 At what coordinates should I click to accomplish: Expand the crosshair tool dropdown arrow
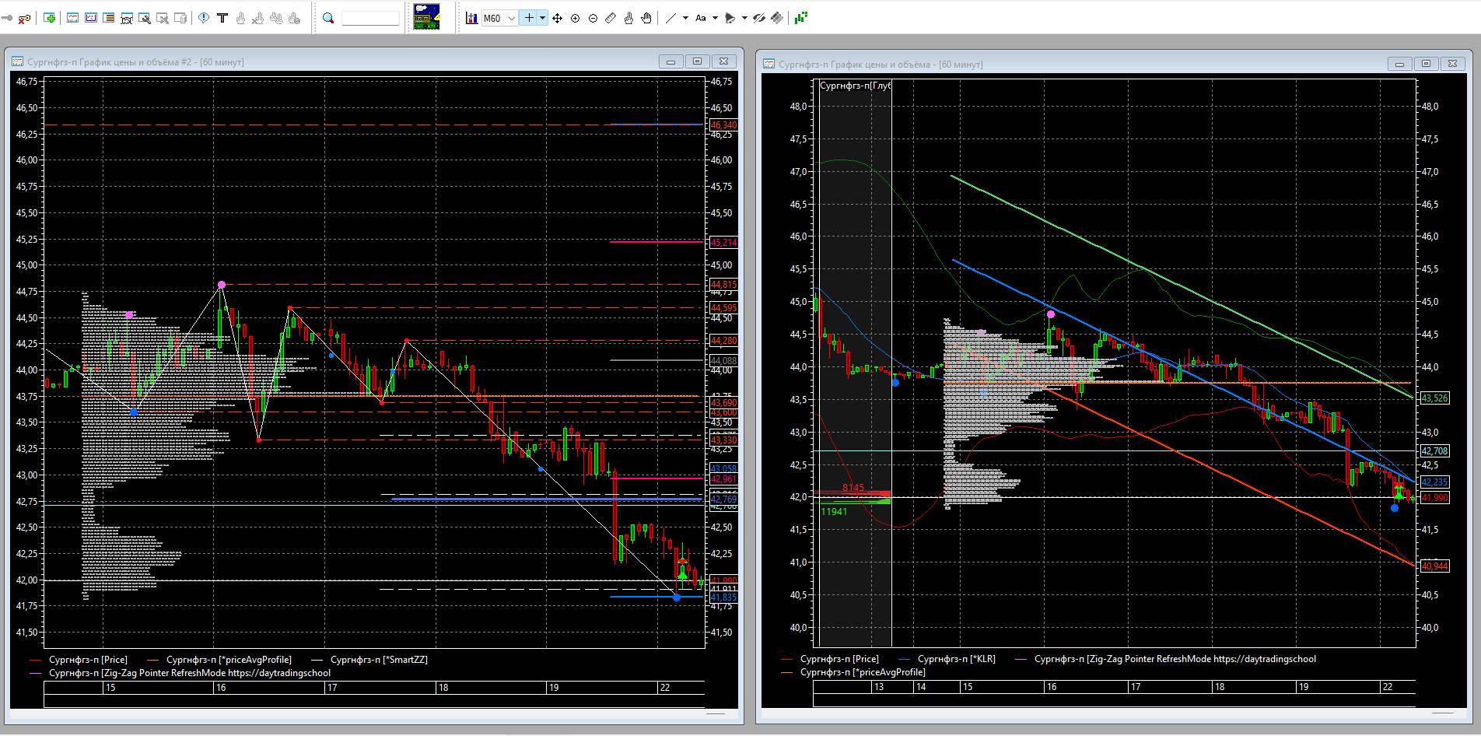pyautogui.click(x=542, y=18)
